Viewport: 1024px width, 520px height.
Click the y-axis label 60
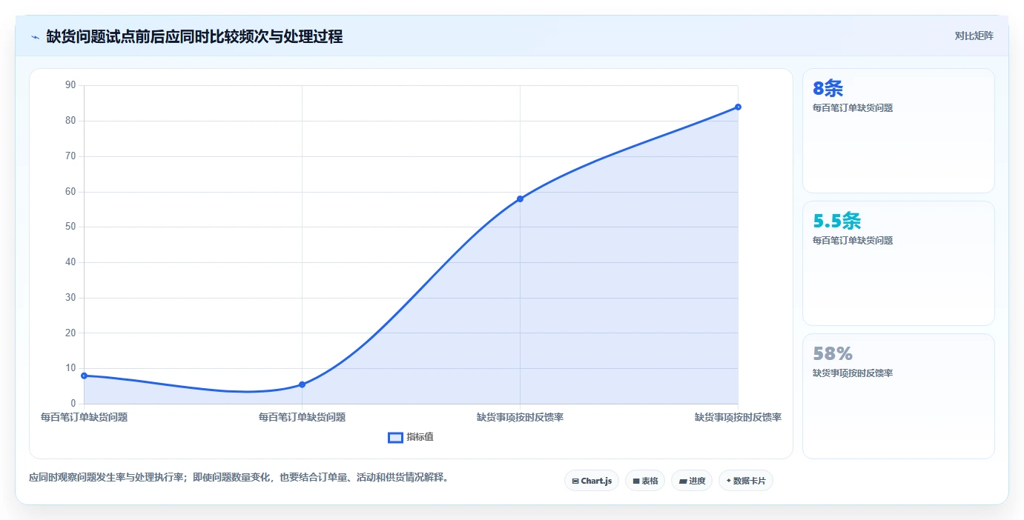70,191
